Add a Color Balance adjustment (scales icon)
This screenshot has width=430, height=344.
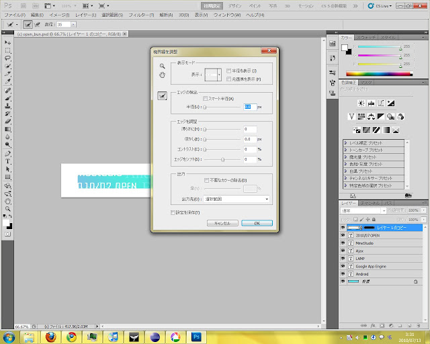tap(371, 117)
